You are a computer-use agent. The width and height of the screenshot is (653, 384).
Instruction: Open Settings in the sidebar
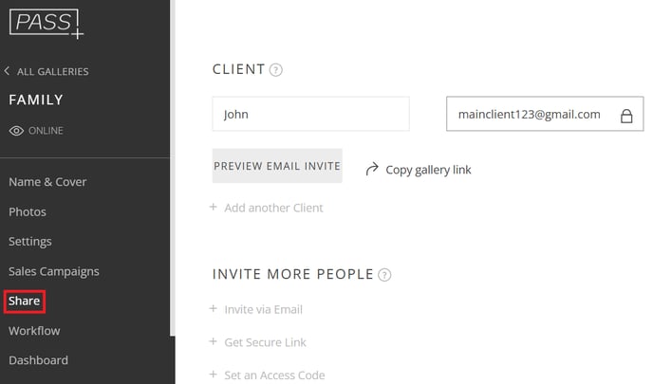click(30, 241)
